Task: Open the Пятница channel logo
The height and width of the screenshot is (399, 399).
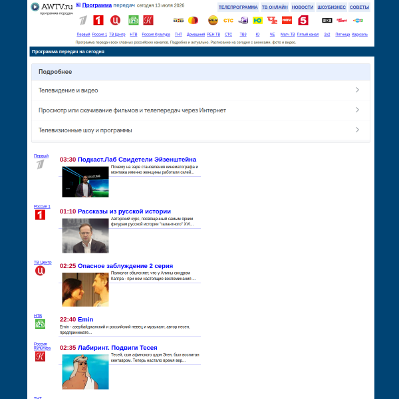Action: point(342,21)
